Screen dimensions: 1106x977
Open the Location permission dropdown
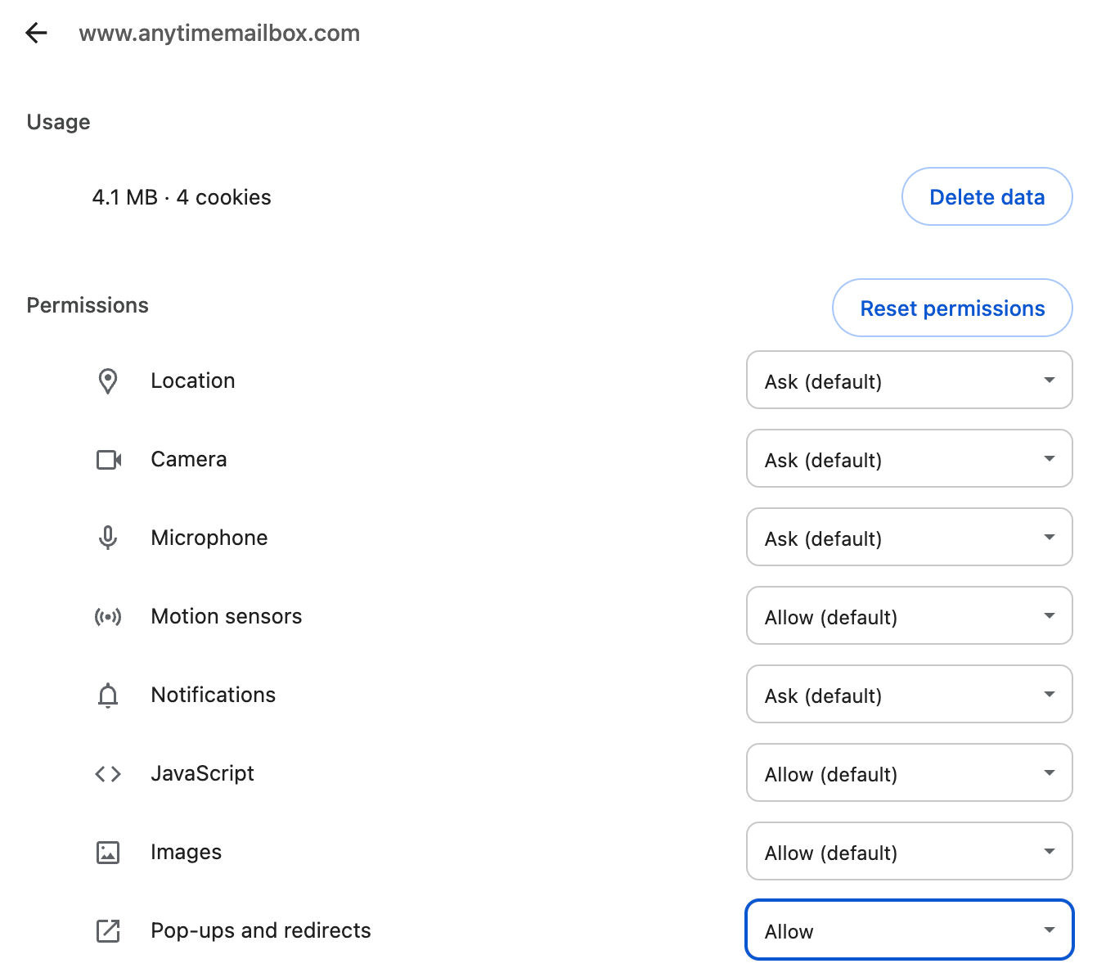pyautogui.click(x=909, y=380)
